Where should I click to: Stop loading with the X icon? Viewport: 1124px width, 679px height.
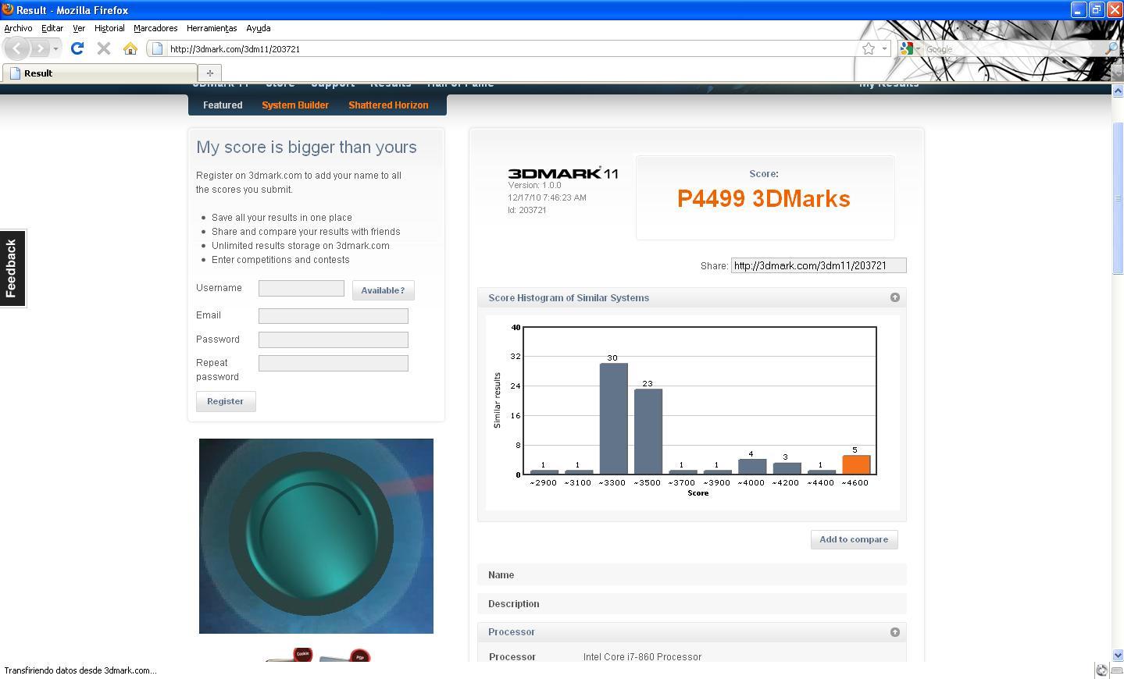103,48
